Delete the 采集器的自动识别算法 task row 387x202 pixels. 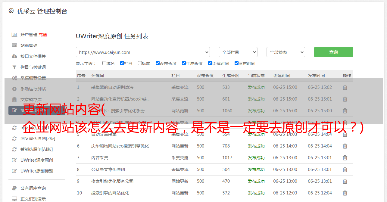[345, 87]
